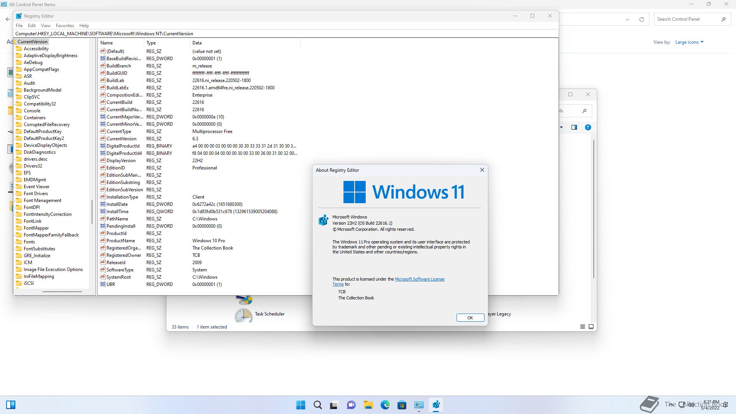736x414 pixels.
Task: Select the InstallTime QWORD value icon
Action: (x=103, y=212)
